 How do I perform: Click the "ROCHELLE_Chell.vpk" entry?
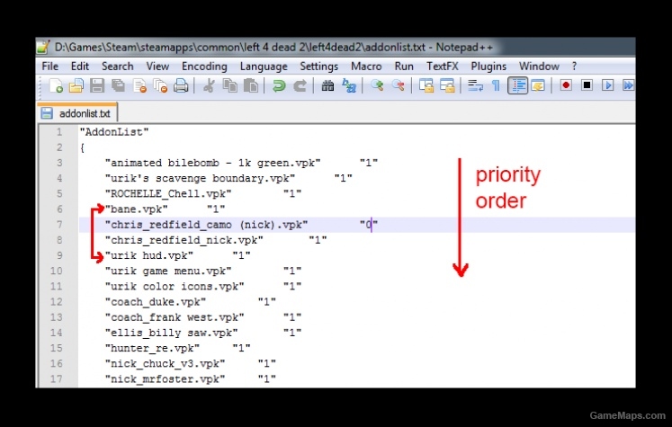coord(168,193)
